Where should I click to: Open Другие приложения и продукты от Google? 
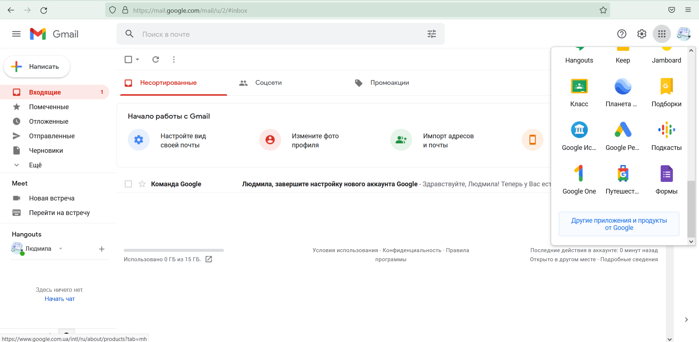(x=619, y=224)
